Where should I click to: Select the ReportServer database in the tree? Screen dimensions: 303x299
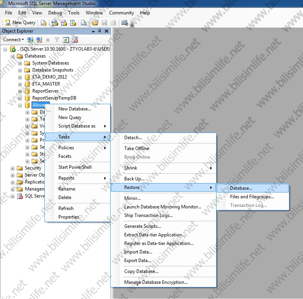[45, 91]
